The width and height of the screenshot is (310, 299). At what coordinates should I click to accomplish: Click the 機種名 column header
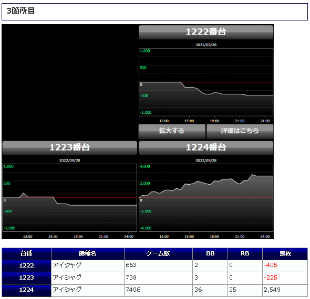click(x=88, y=254)
